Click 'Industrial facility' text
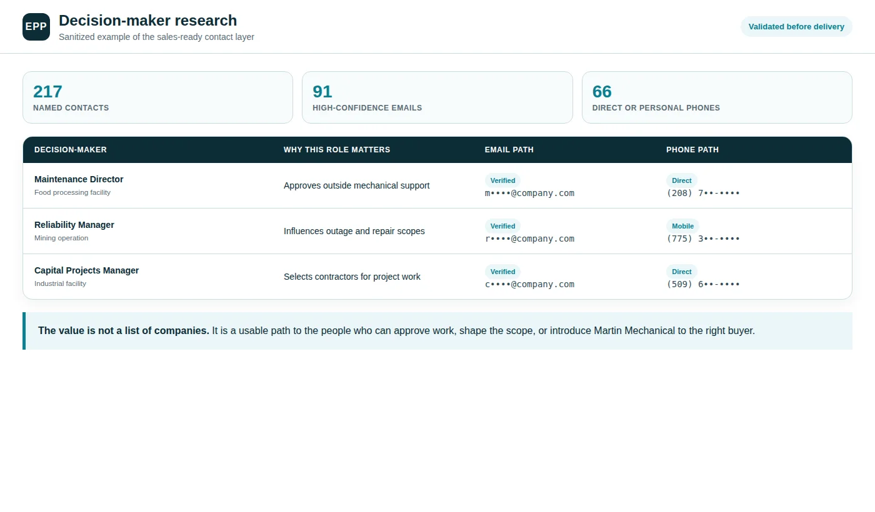The height and width of the screenshot is (512, 875). pyautogui.click(x=61, y=283)
